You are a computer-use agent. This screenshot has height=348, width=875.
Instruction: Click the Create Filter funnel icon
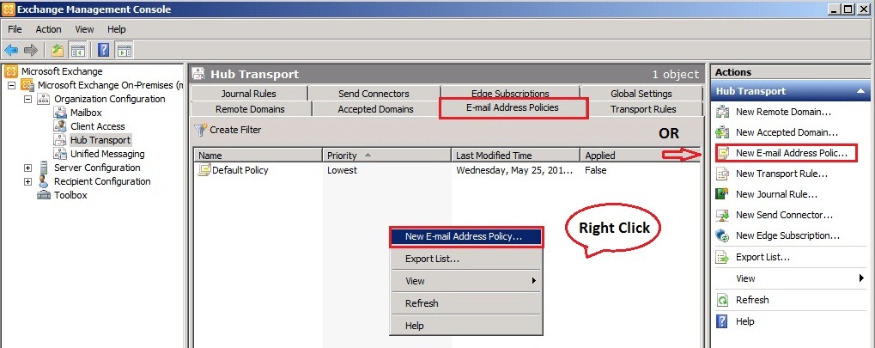coord(200,130)
